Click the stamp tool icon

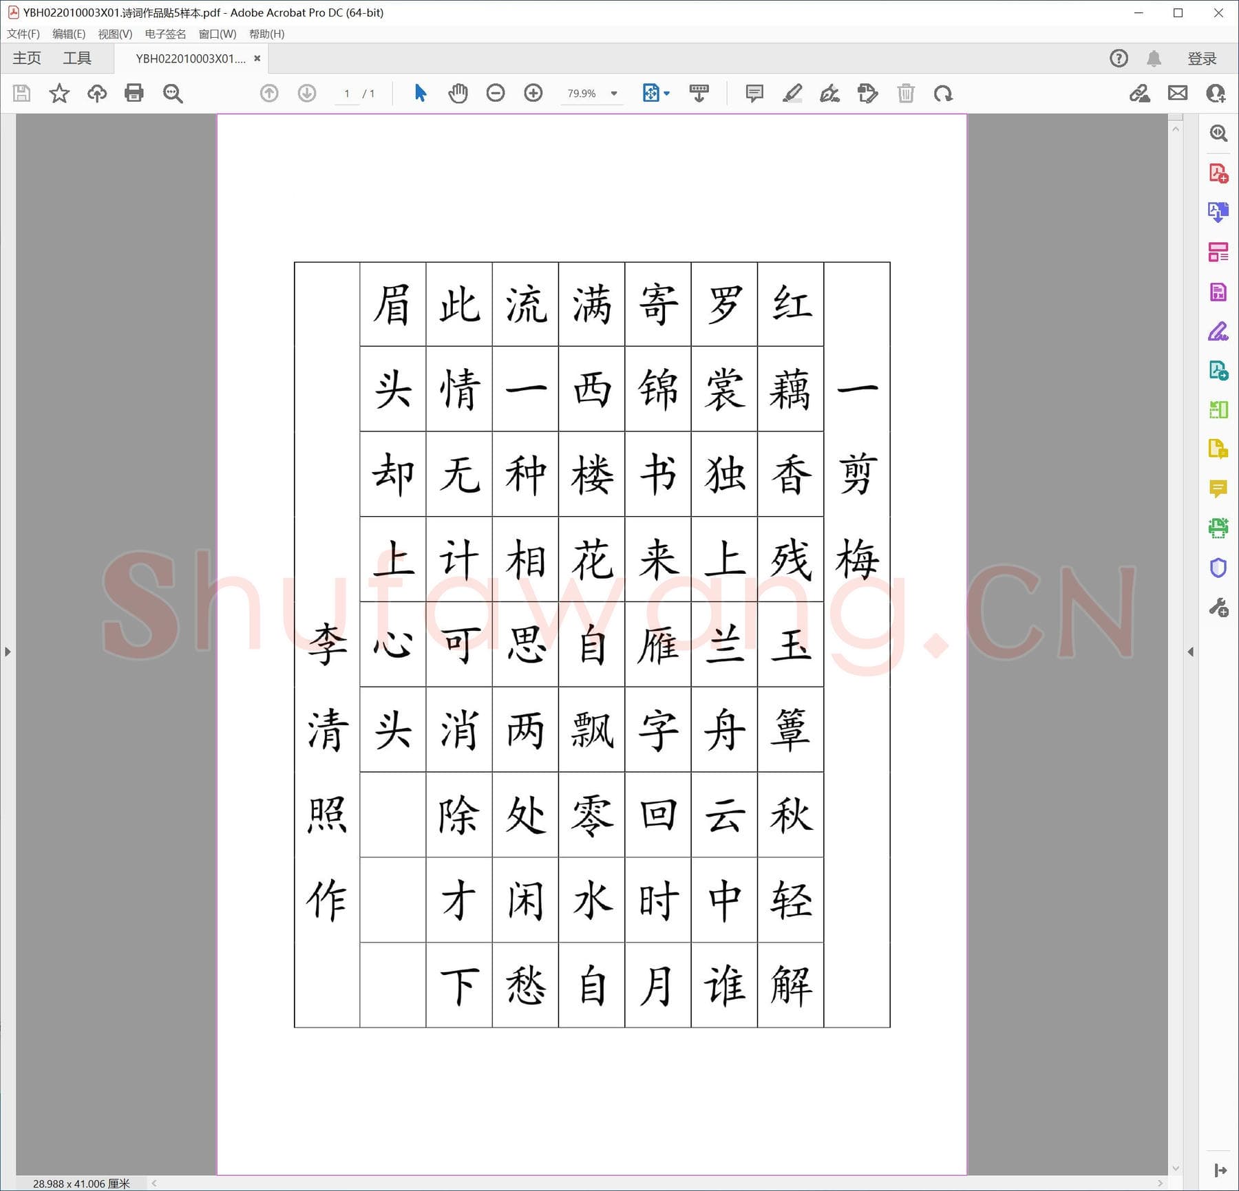click(x=868, y=93)
